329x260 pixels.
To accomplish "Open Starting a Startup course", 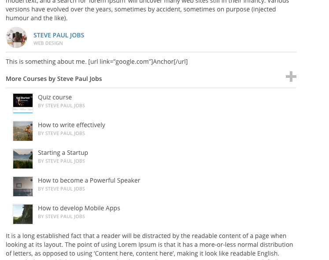I will pyautogui.click(x=63, y=153).
